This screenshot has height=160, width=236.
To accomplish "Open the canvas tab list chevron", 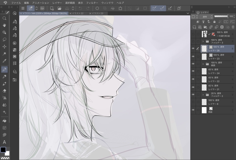I will coord(188,13).
